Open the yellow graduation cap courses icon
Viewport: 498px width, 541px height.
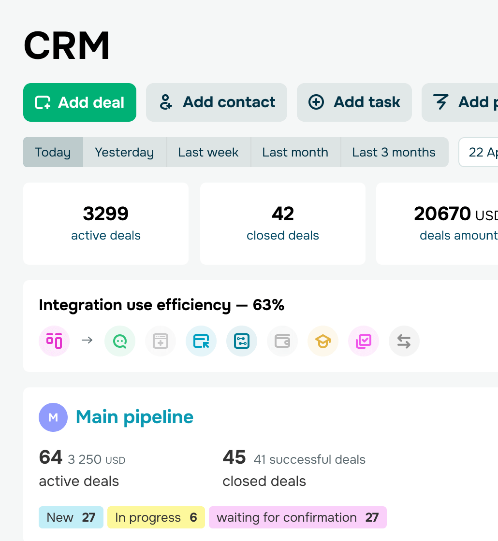pos(323,341)
